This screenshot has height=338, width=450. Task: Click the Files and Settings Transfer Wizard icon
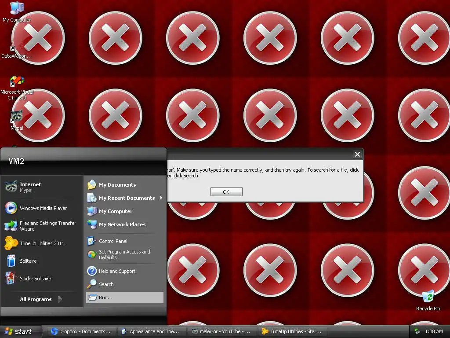point(11,226)
